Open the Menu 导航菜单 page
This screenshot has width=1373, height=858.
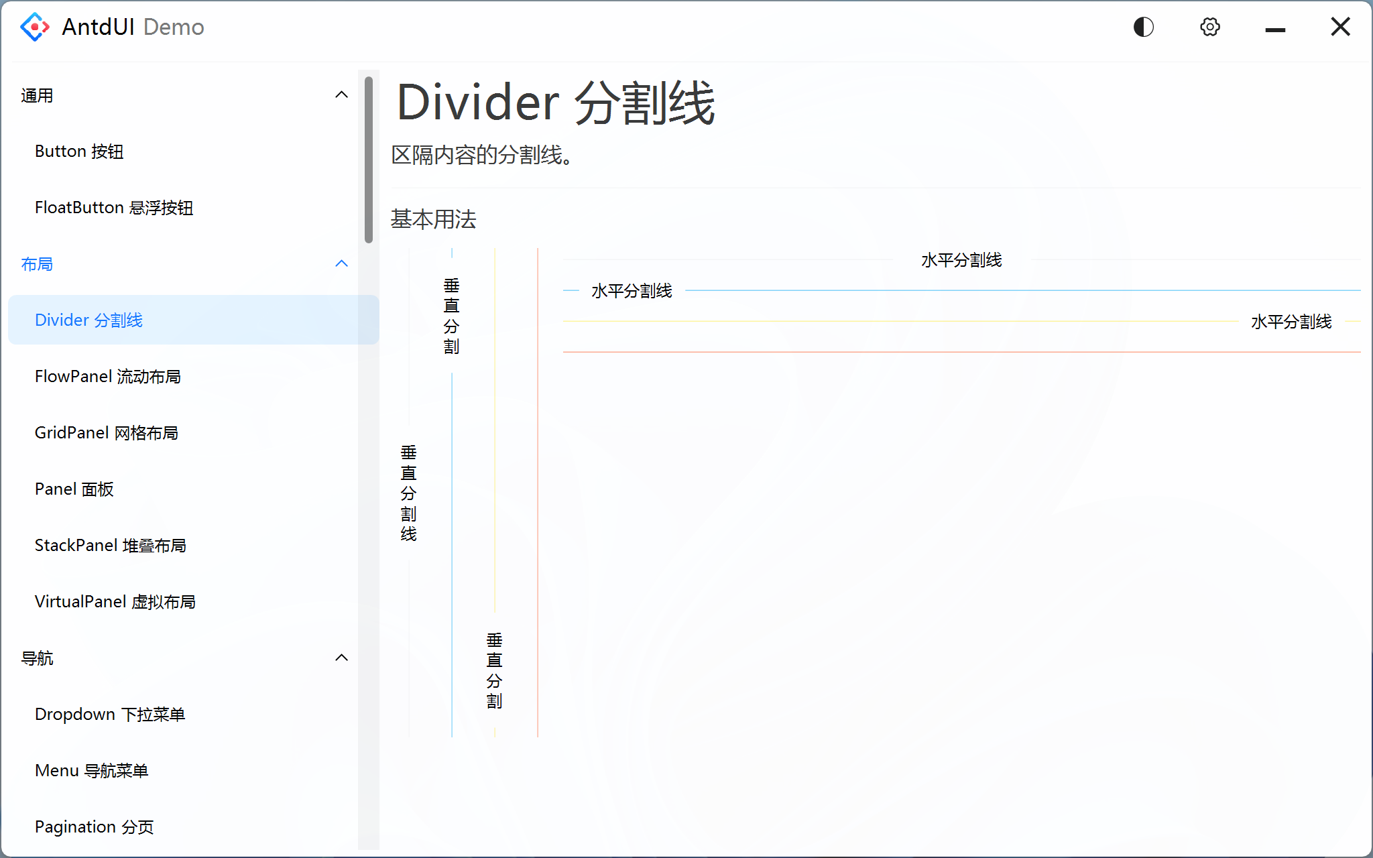pos(92,770)
